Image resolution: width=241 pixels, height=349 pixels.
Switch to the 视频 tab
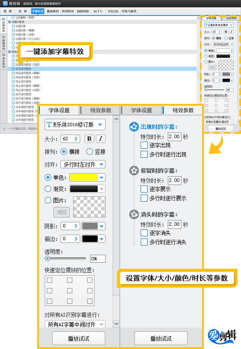[x=8, y=11]
